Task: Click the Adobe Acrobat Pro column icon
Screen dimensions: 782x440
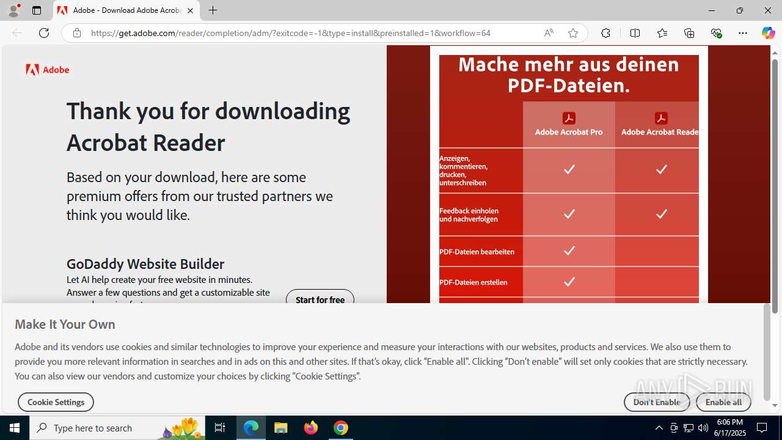Action: [x=569, y=118]
